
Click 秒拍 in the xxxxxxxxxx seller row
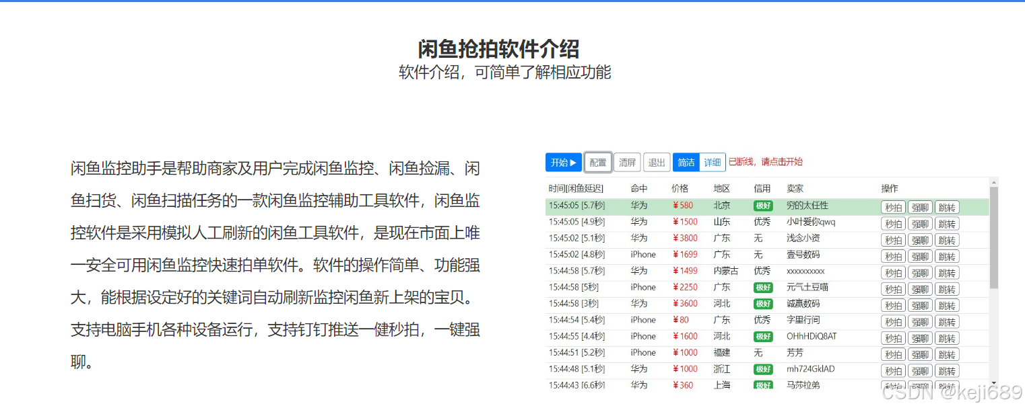894,273
